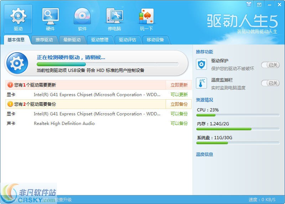Image resolution: width=285 pixels, height=204 pixels.
Task: Click the 系统盘：11G/30G label
Action: 215,138
